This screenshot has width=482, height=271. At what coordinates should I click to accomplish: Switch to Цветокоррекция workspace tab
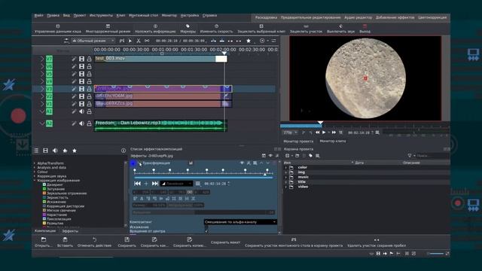click(x=432, y=17)
